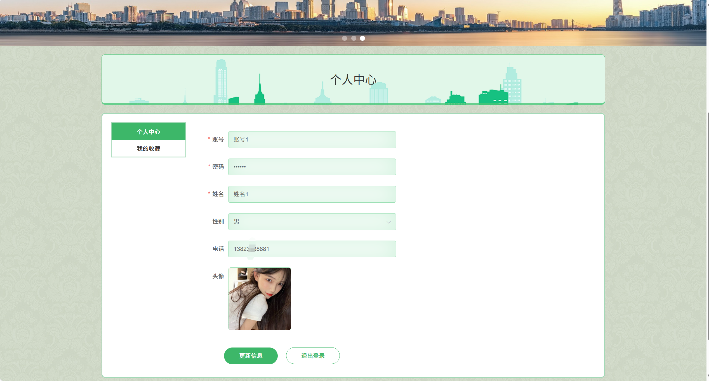Expand the gender dropdown chevron arrow
The image size is (709, 381).
[x=388, y=222]
